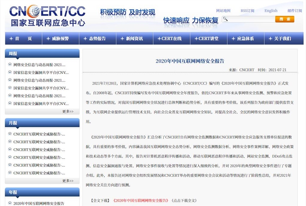
Task: Click the magnifier icon in the search box
Action: (x=225, y=19)
